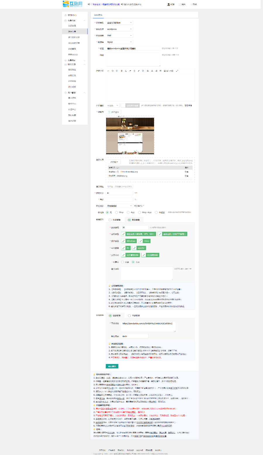Expand the 我是买家 sidebar section

click(84, 60)
